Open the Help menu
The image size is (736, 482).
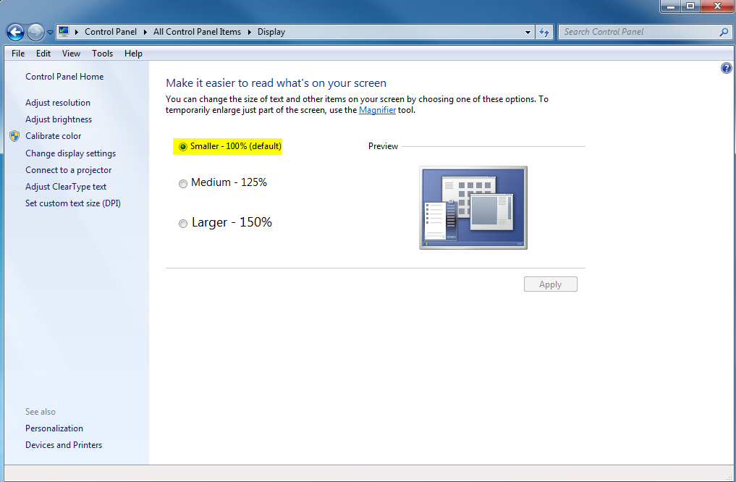click(133, 54)
